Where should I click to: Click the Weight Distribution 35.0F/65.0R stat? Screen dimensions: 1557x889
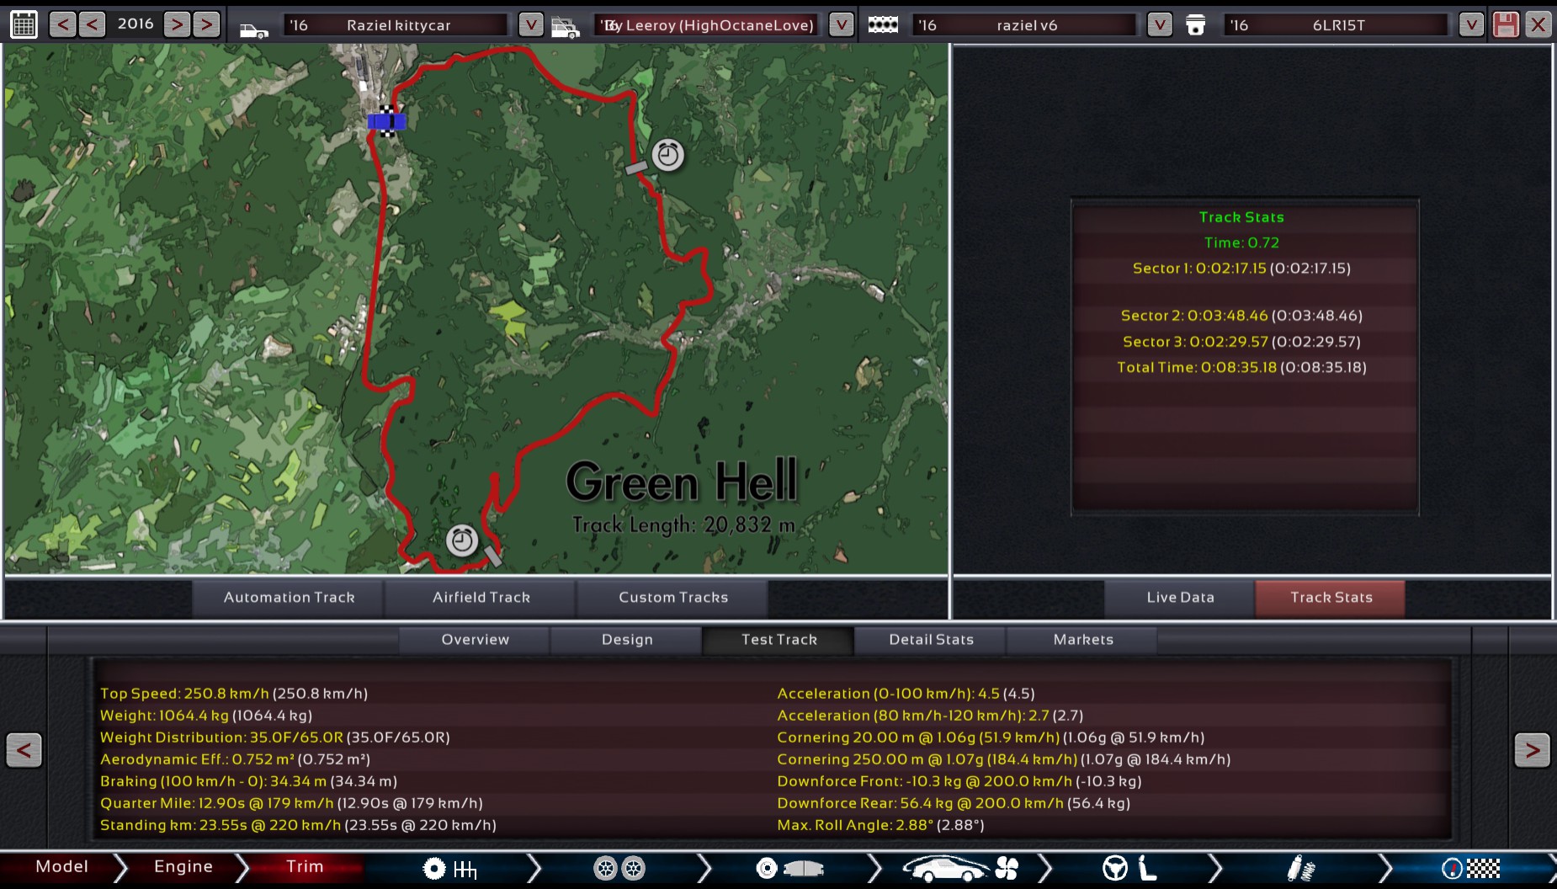pyautogui.click(x=275, y=737)
